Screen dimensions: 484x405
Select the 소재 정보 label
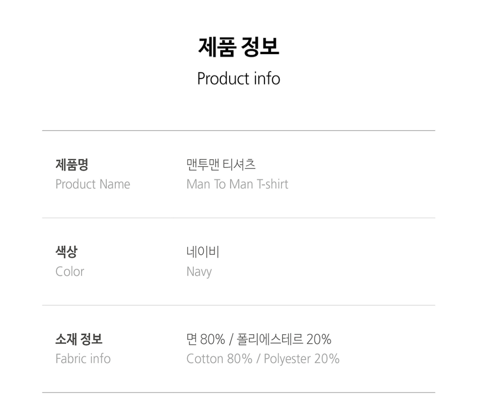tap(79, 339)
